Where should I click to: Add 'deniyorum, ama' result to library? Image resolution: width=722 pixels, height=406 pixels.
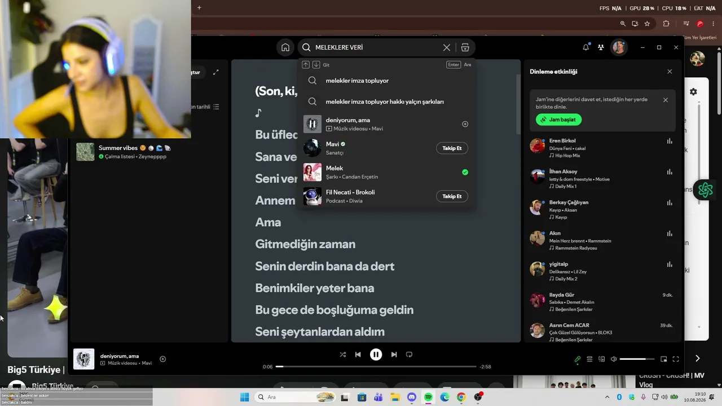465,124
